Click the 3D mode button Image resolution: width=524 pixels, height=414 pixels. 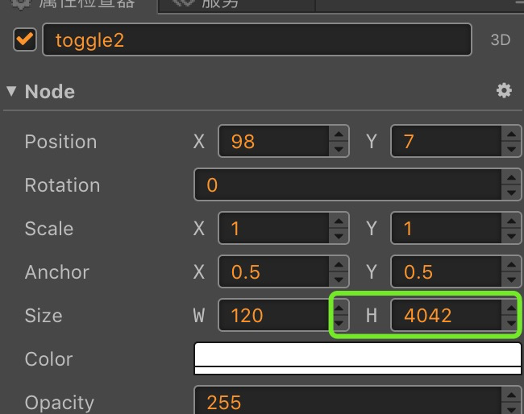[501, 39]
